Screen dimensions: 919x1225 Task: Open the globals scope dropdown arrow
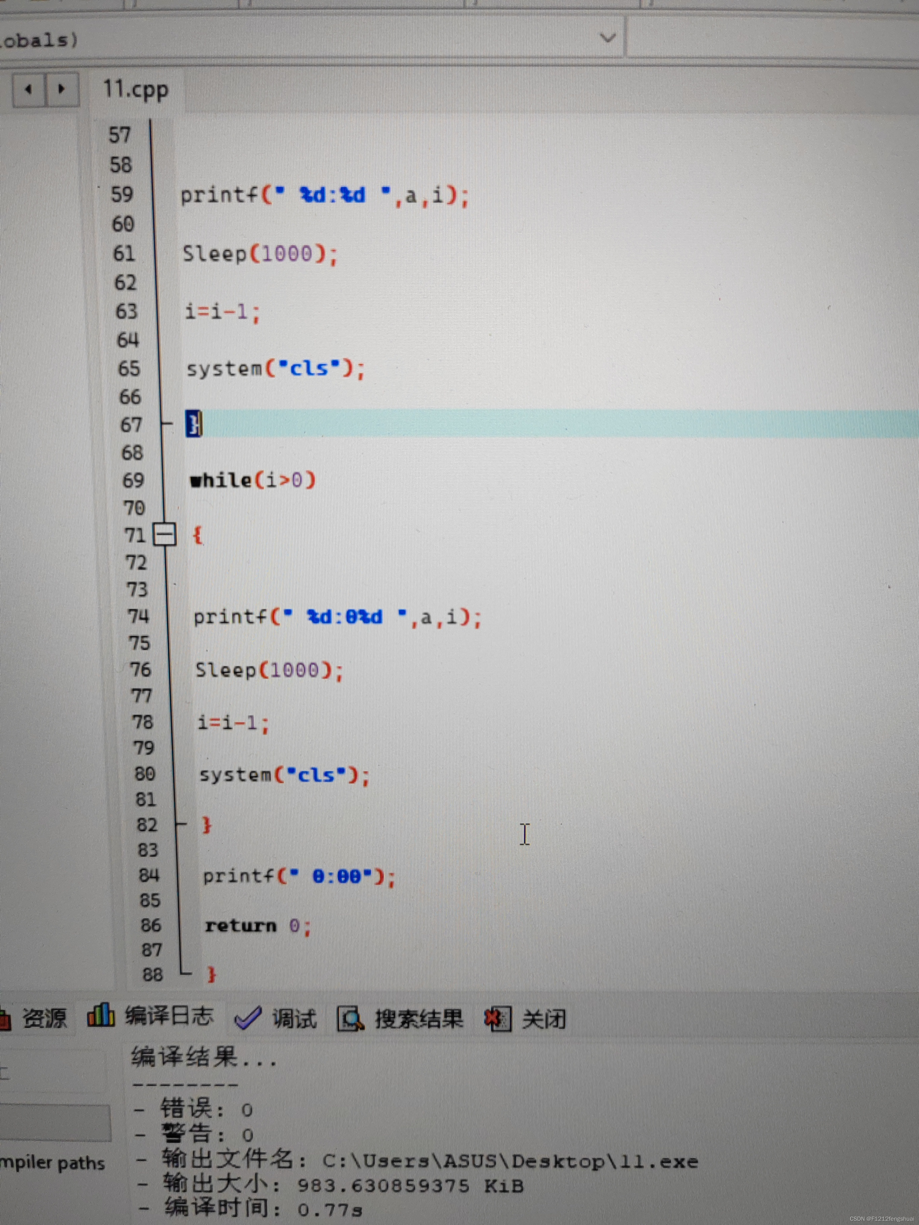607,38
